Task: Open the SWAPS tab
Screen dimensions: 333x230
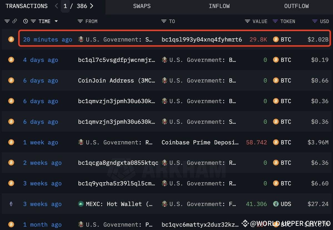Action: [142, 6]
